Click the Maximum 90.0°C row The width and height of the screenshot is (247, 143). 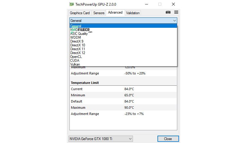click(123, 108)
